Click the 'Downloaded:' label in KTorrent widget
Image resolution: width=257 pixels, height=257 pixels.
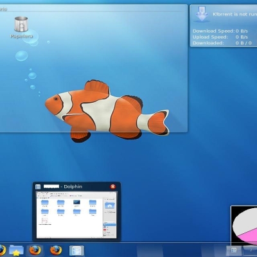pyautogui.click(x=208, y=43)
